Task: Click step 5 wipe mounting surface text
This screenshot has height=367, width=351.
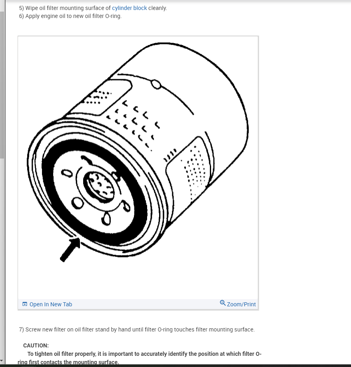Action: point(93,8)
